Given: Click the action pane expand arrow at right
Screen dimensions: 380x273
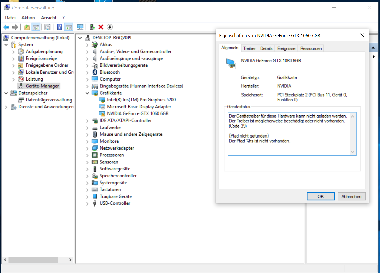Looking at the screenshot, I should click(374, 57).
